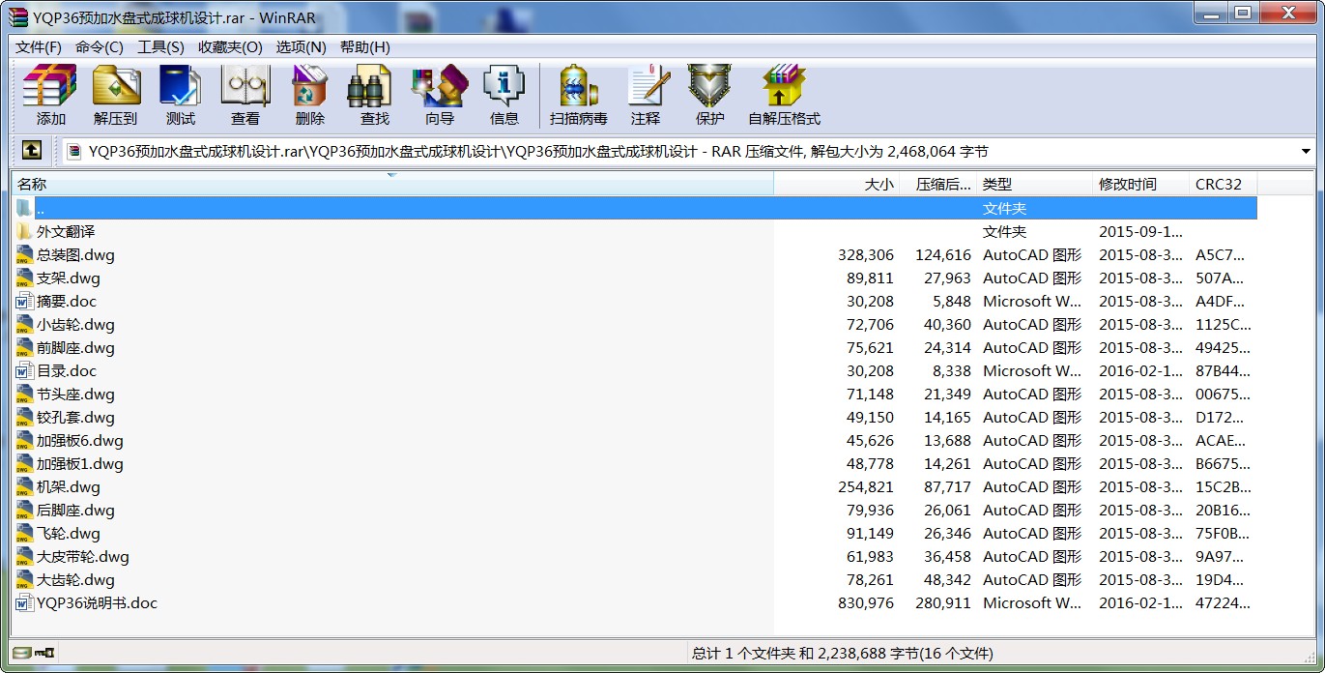This screenshot has height=673, width=1325.
Task: Sort by 压缩后 size column header
Action: tap(938, 184)
